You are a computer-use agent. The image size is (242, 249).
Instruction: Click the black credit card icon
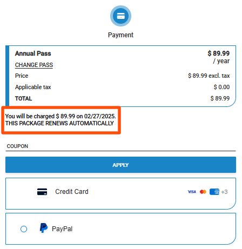pos(42,192)
